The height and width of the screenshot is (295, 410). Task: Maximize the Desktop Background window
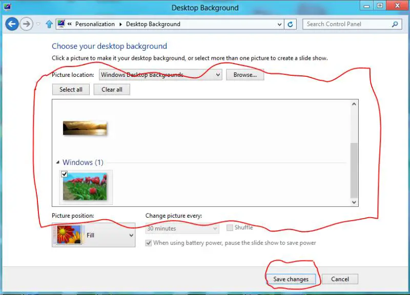[380, 6]
